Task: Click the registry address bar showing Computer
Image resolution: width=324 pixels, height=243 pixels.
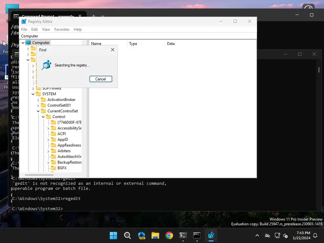Action: tap(138, 36)
